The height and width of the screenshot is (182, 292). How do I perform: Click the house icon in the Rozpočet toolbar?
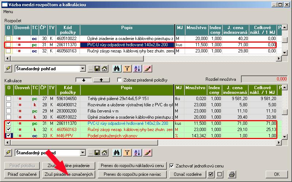pos(104,69)
